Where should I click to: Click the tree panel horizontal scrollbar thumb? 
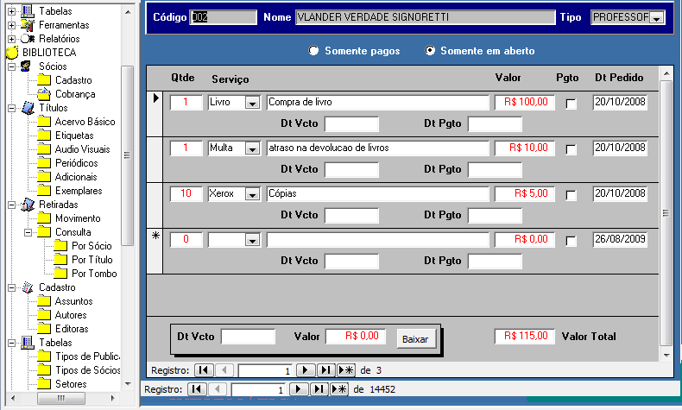coord(61,398)
